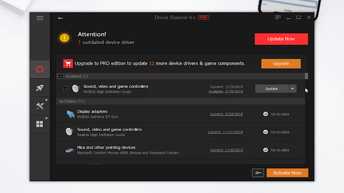Maximize the Driver Booster window
344x193 pixels.
(299, 17)
